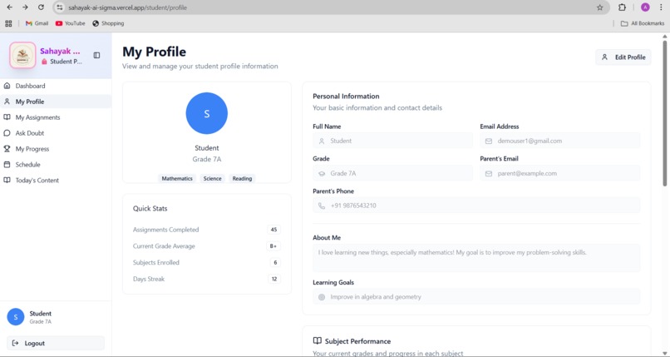Click the Grade field showing Grade 7A
The height and width of the screenshot is (357, 670).
pyautogui.click(x=392, y=173)
